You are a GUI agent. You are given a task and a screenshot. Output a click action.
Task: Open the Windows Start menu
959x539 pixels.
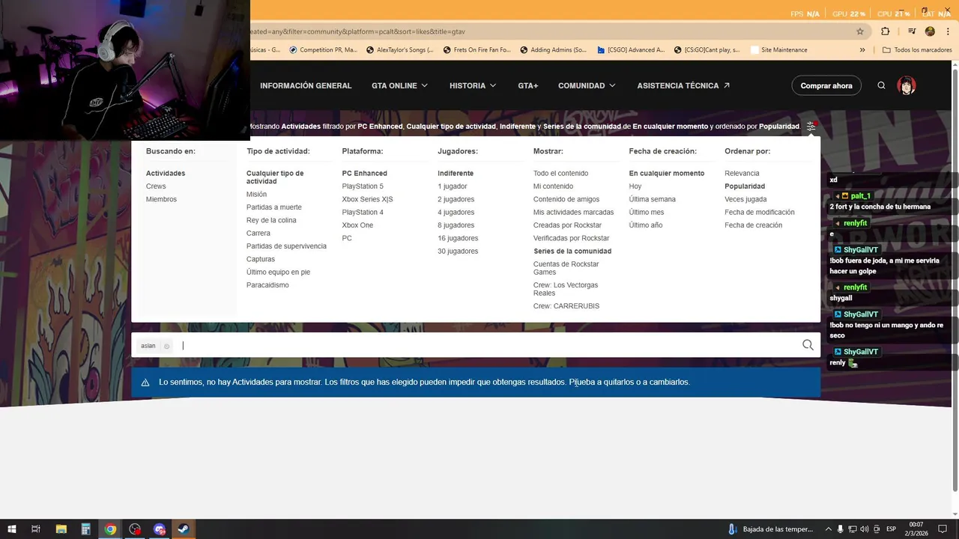(x=11, y=529)
